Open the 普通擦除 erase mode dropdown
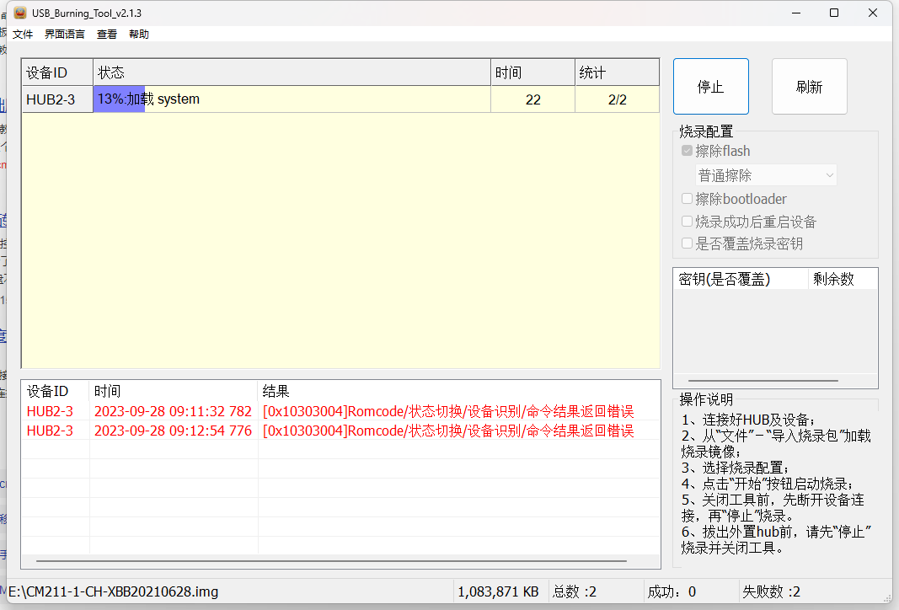899x610 pixels. [x=765, y=174]
